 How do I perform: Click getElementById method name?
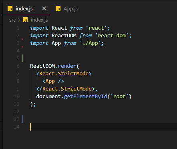85,97
